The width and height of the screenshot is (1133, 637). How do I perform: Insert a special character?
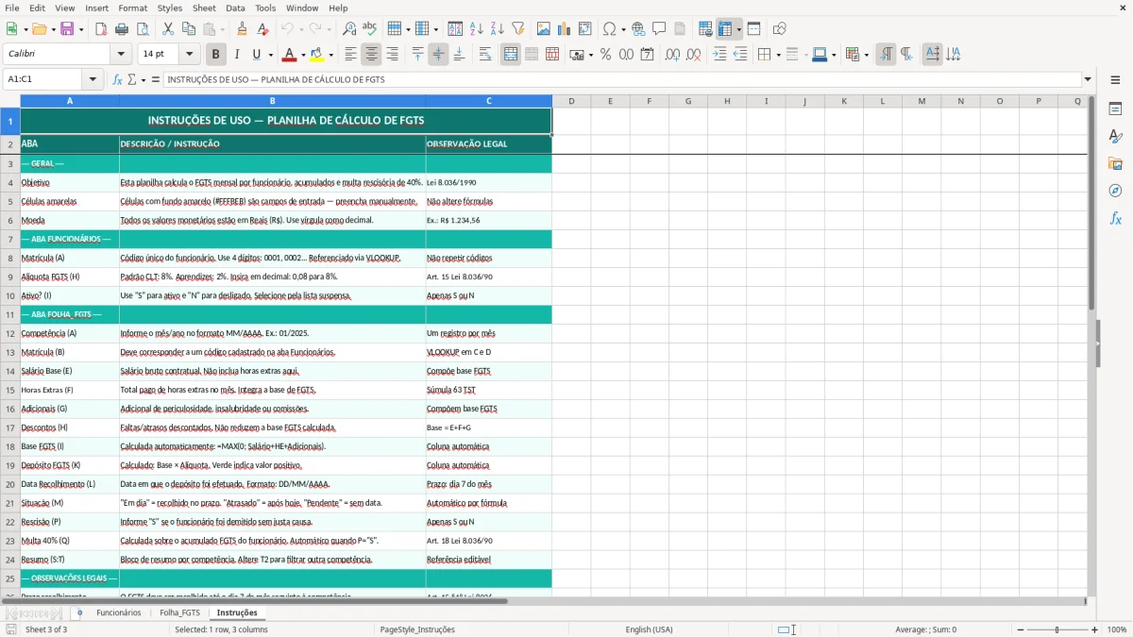[609, 28]
